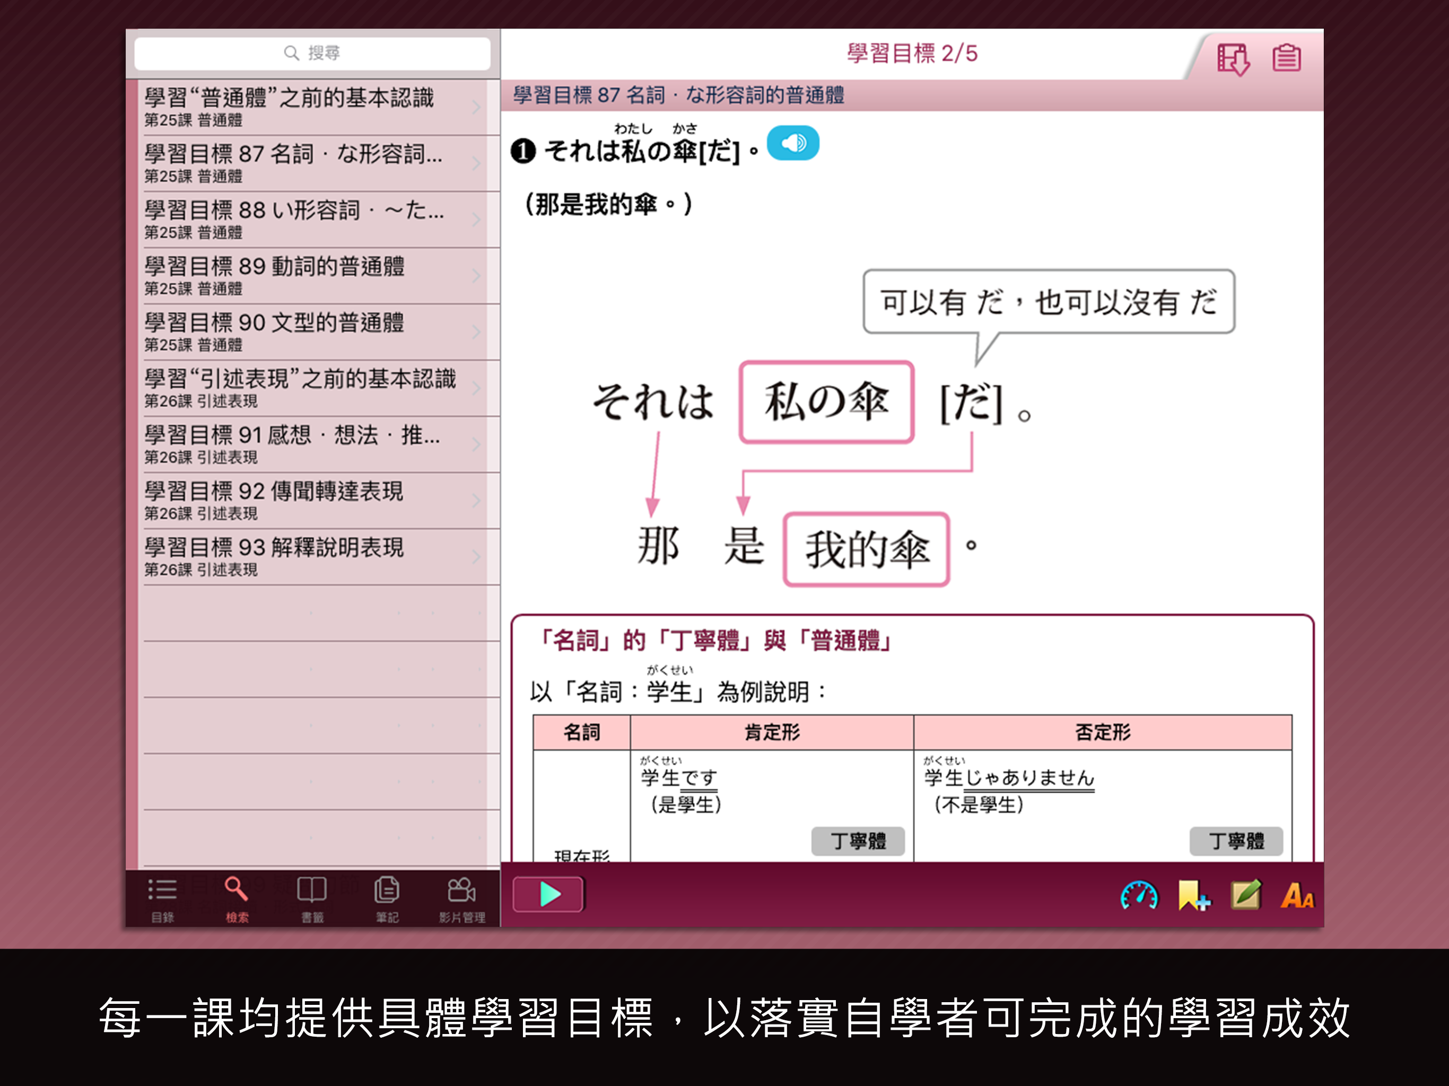Click the 名詞 table header
1449x1086 pixels.
coord(582,732)
